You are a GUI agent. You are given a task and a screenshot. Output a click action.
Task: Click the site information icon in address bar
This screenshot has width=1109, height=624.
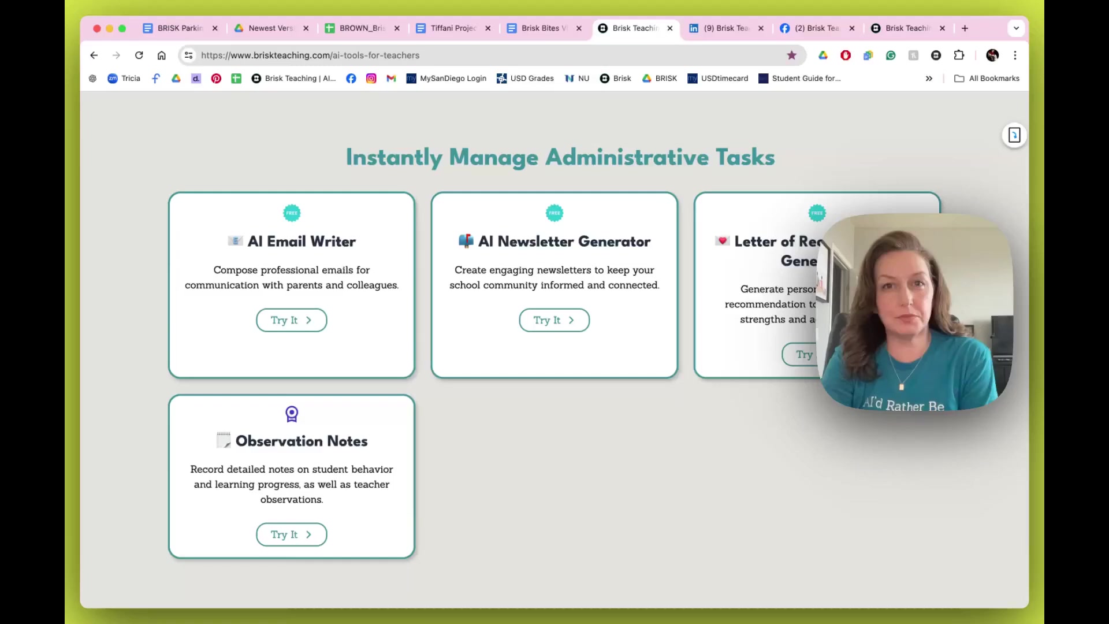point(188,55)
